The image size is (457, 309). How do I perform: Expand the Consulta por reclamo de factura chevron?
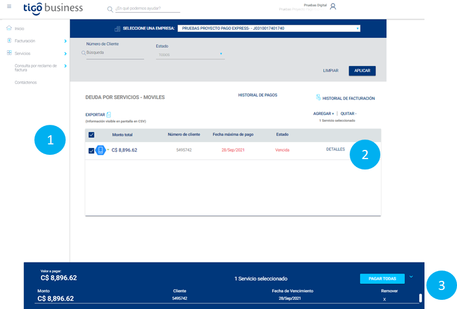[65, 66]
